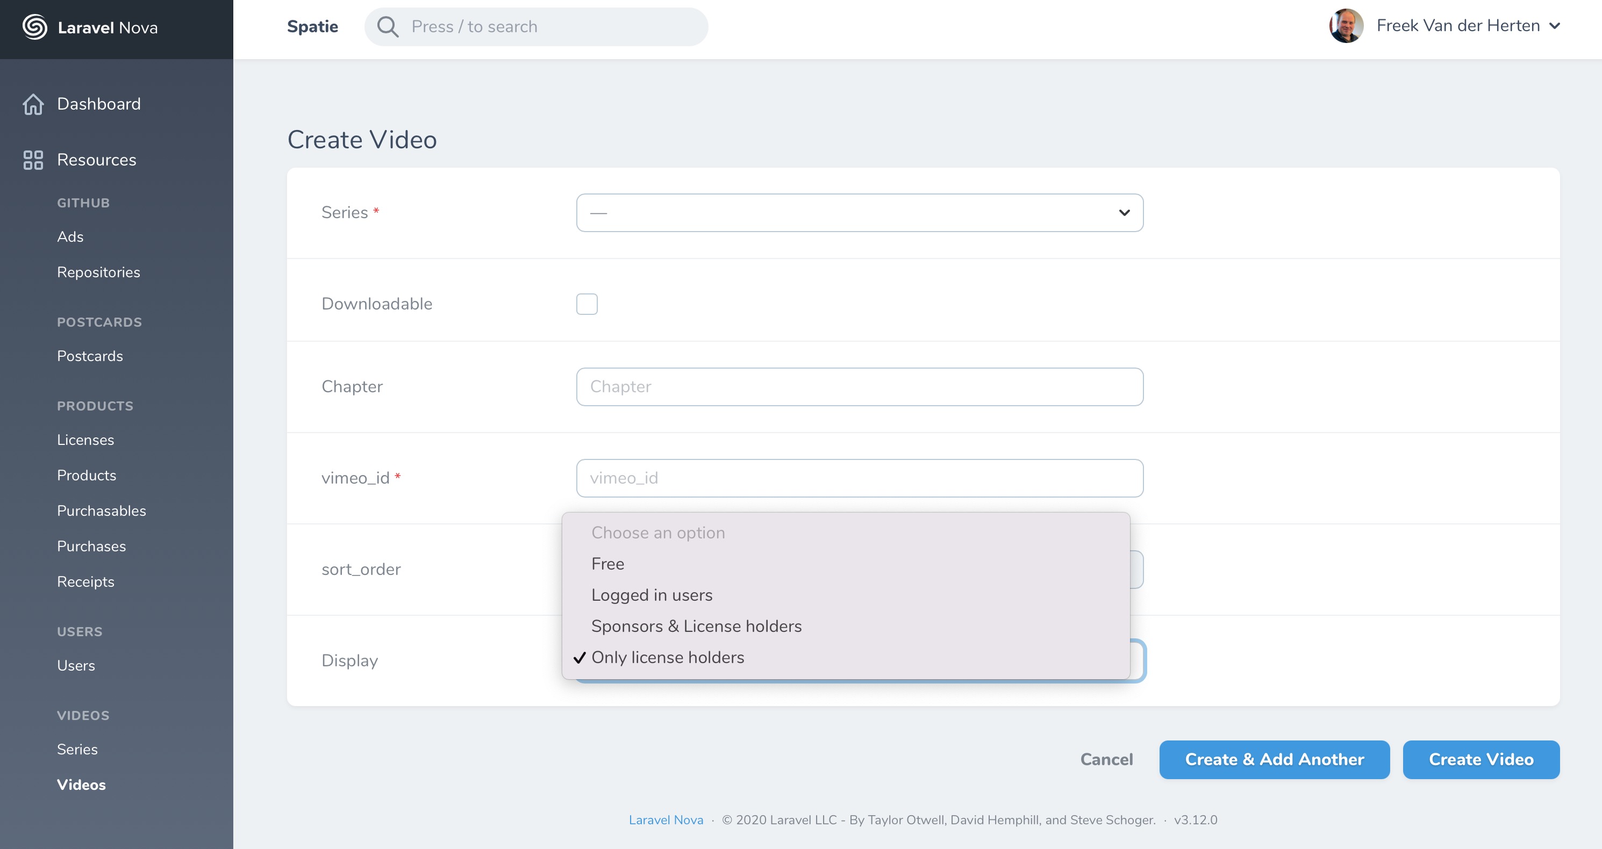Viewport: 1602px width, 849px height.
Task: Click the Choose an option placeholder entry
Action: coord(846,533)
